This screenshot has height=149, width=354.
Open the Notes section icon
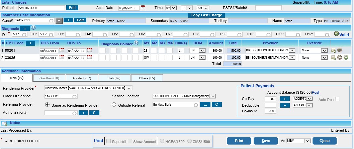click(x=4, y=123)
